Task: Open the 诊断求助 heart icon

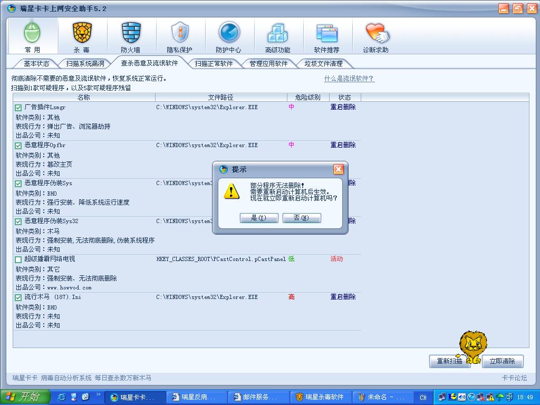Action: pos(377,33)
